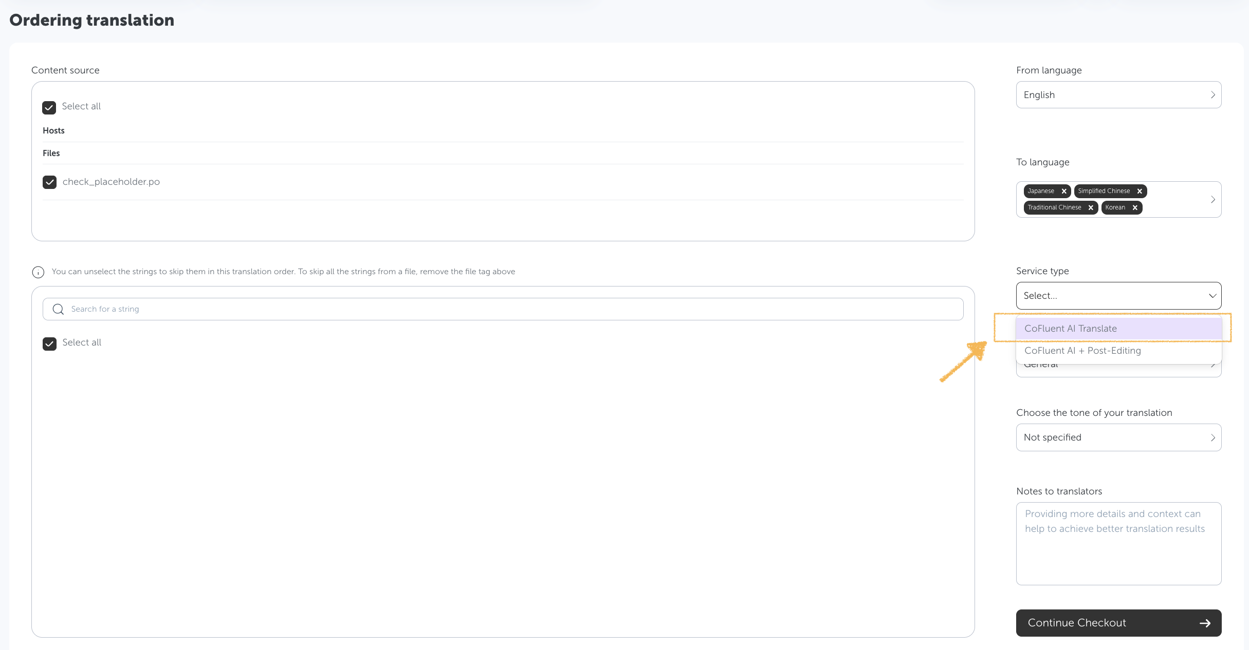Click the Japanese tag label
This screenshot has width=1249, height=650.
(1041, 191)
